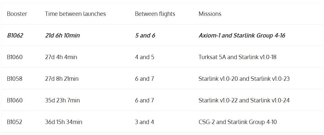Select the CSG-2 and Starlink Group 4-10 mission
The height and width of the screenshot is (135, 324).
click(x=238, y=122)
